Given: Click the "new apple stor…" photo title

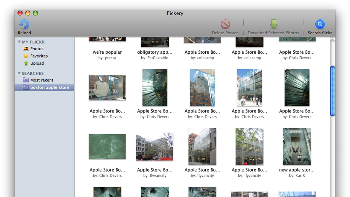Looking at the screenshot, I should point(297,170).
